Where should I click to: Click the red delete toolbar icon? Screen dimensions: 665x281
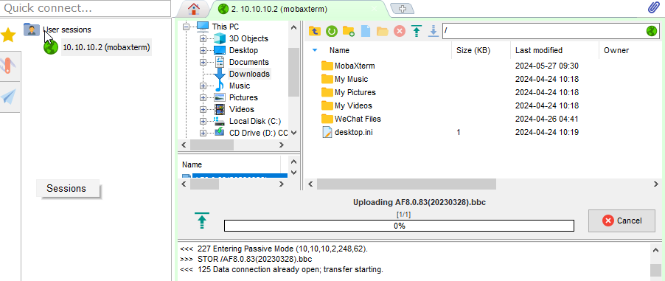[400, 31]
